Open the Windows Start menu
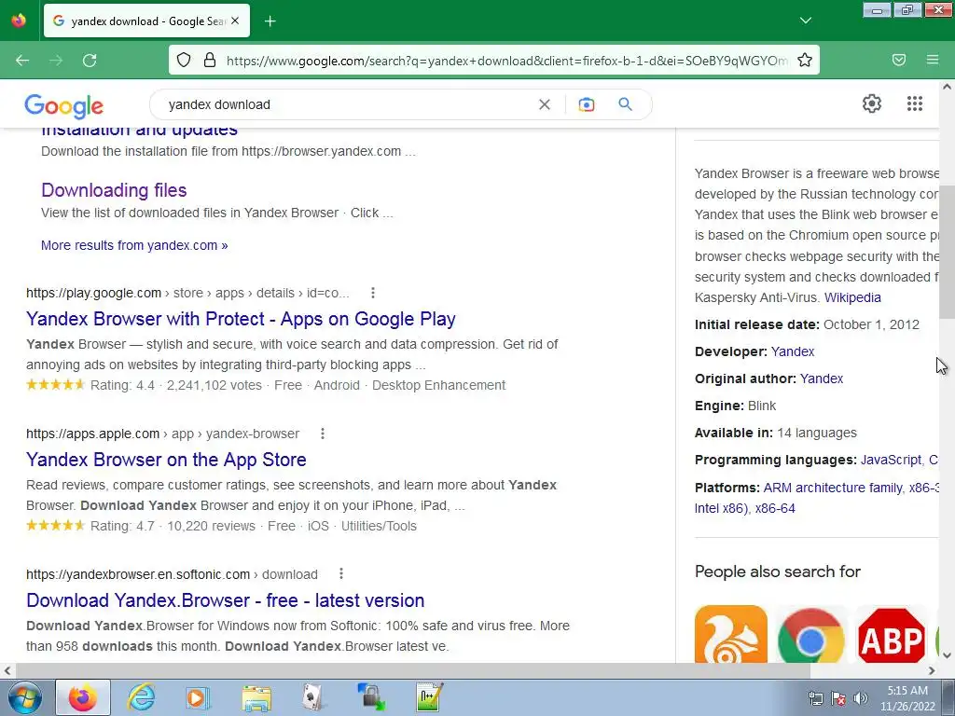This screenshot has width=955, height=716. 25,697
